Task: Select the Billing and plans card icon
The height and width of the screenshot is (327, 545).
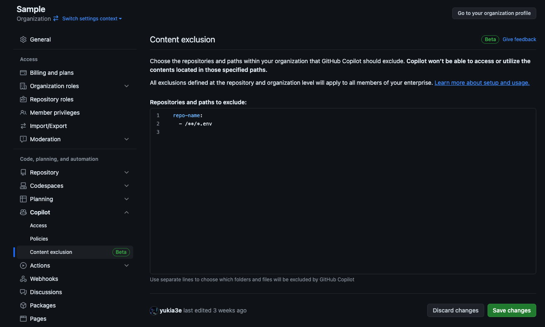Action: tap(23, 72)
